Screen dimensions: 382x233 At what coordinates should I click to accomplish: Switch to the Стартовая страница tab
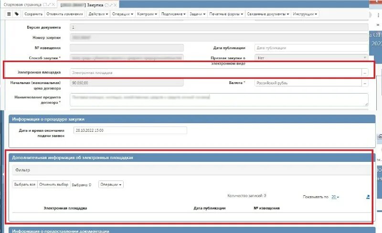[22, 5]
